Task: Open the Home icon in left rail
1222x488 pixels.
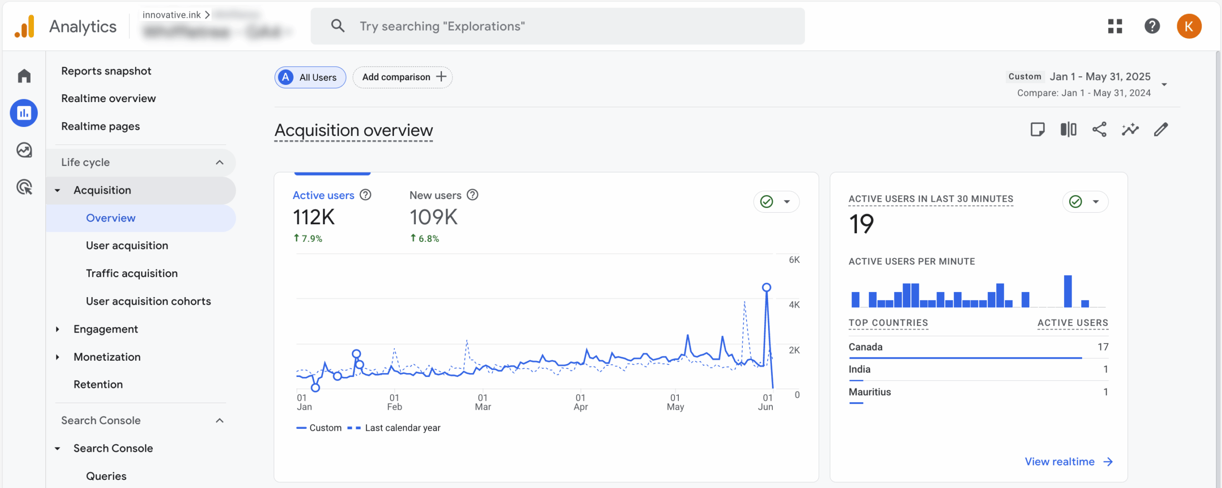Action: (24, 76)
